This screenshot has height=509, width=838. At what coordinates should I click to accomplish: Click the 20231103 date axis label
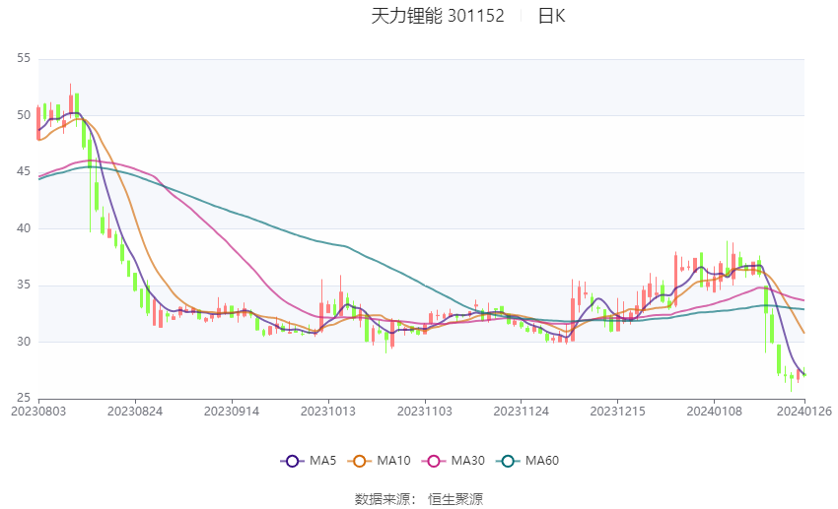(424, 412)
